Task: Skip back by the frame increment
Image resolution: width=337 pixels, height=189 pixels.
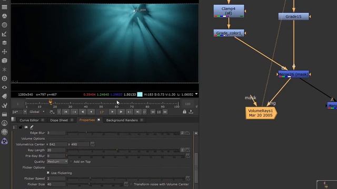Action: tap(153, 112)
